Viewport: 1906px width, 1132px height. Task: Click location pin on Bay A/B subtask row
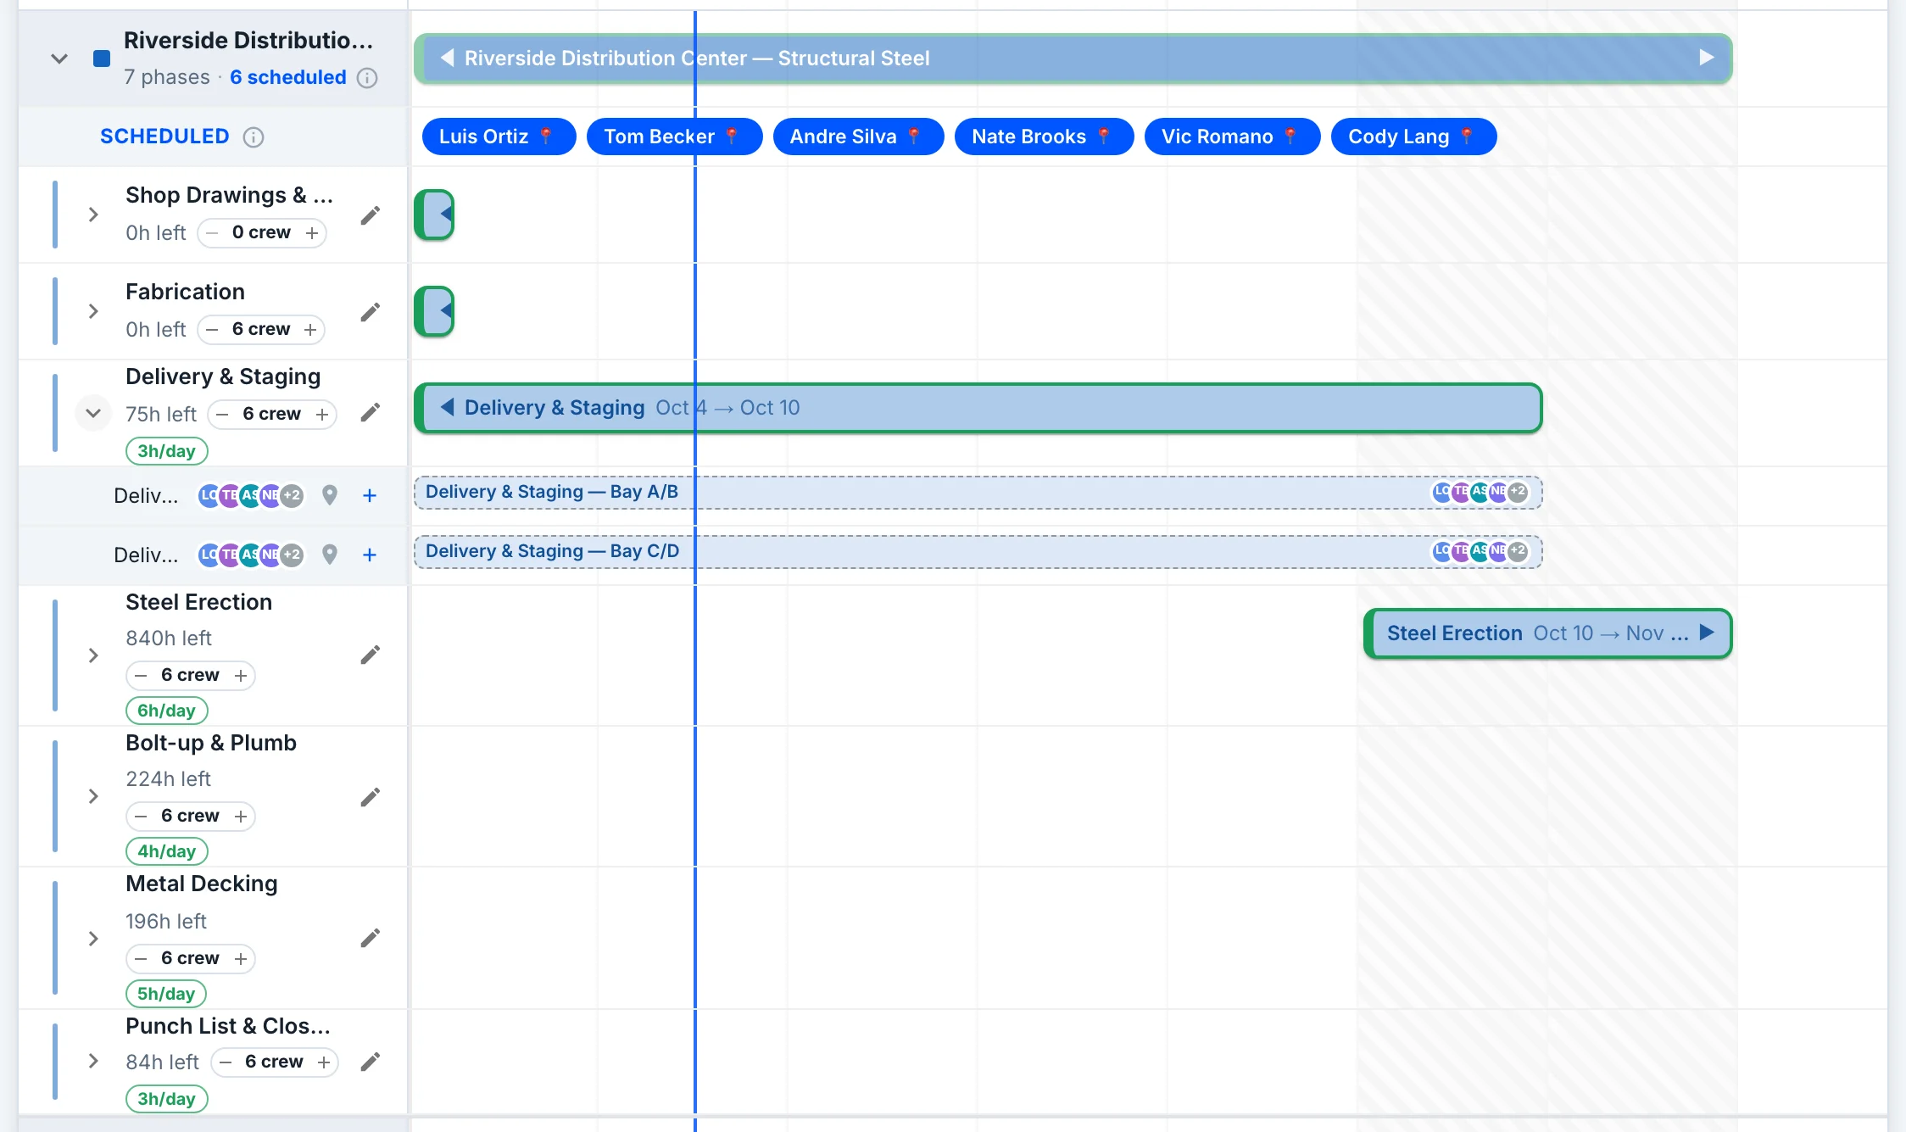pyautogui.click(x=330, y=495)
